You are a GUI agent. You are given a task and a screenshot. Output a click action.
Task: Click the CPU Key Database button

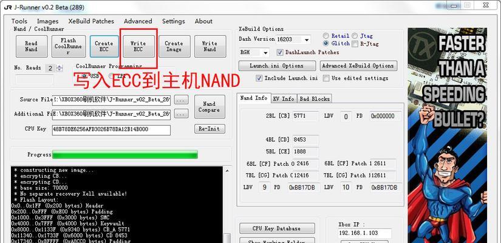coord(277,228)
